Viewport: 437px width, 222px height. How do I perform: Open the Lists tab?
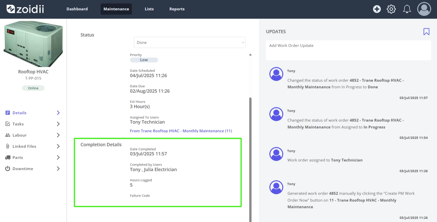[x=149, y=9]
